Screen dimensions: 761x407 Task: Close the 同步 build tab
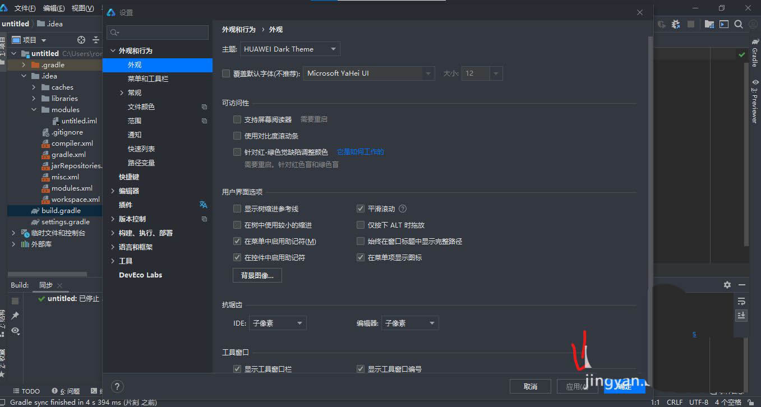coord(59,285)
